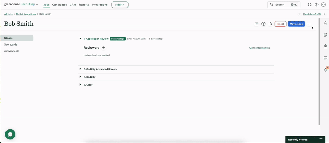The height and width of the screenshot is (143, 329).
Task: Open the Both integrations breadcrumb link
Action: pos(26,14)
